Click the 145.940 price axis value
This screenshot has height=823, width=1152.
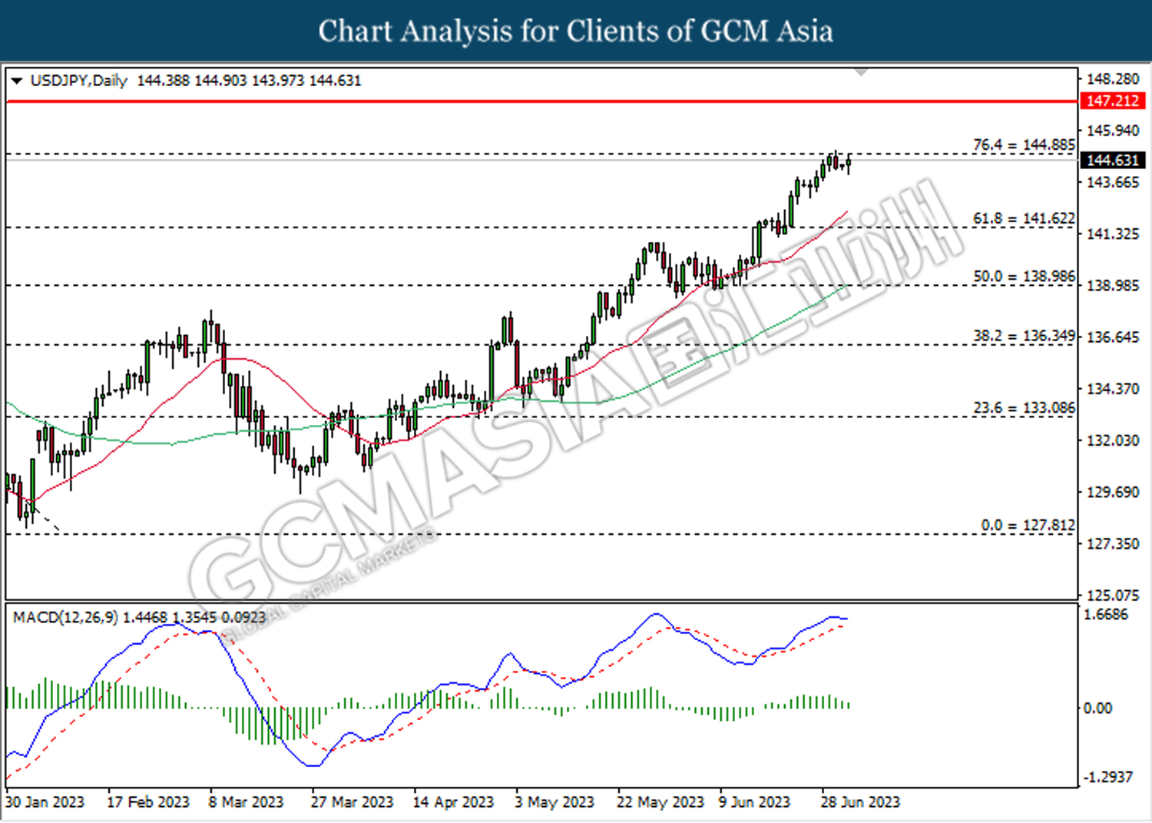1113,131
